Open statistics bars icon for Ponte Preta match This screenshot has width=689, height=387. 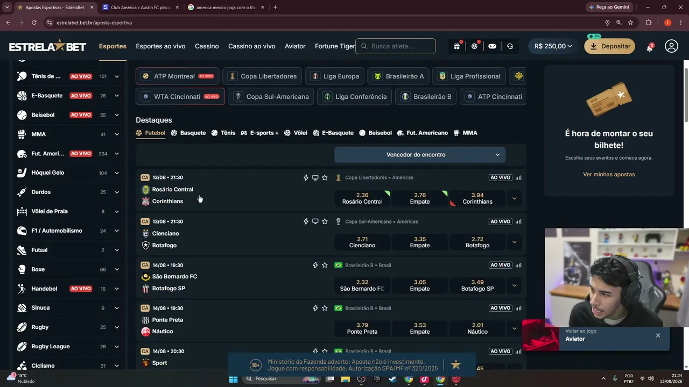click(x=518, y=308)
